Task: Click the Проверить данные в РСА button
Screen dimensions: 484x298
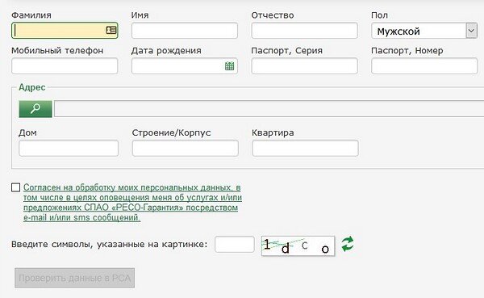Action: (x=75, y=278)
